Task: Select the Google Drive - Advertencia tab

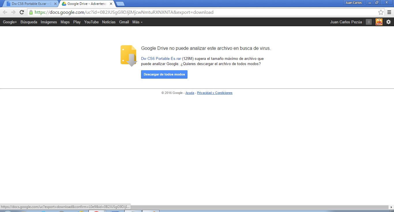Action: pos(87,4)
